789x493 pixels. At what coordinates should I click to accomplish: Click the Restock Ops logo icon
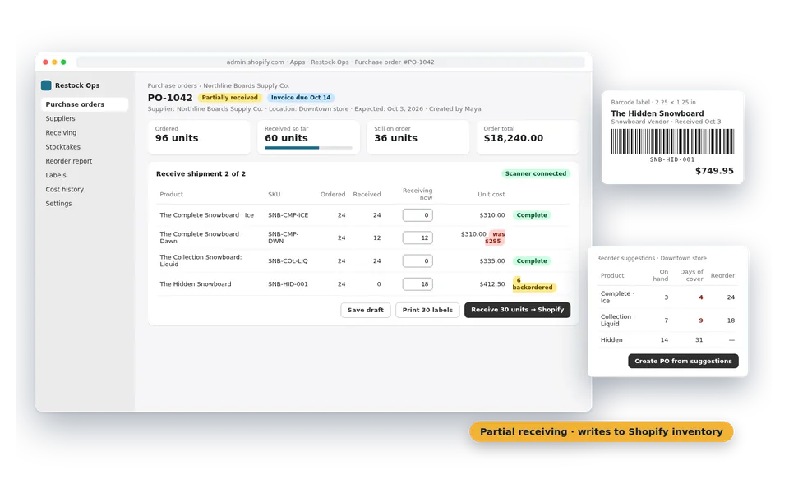click(x=46, y=85)
